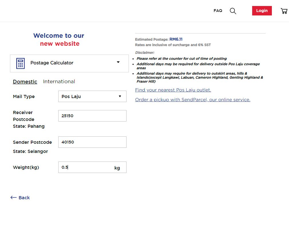Click into the Weight(kg) input field

[x=92, y=167]
